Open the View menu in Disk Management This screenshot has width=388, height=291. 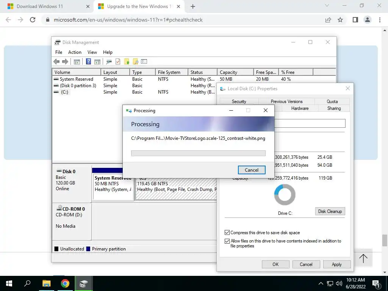(x=92, y=52)
